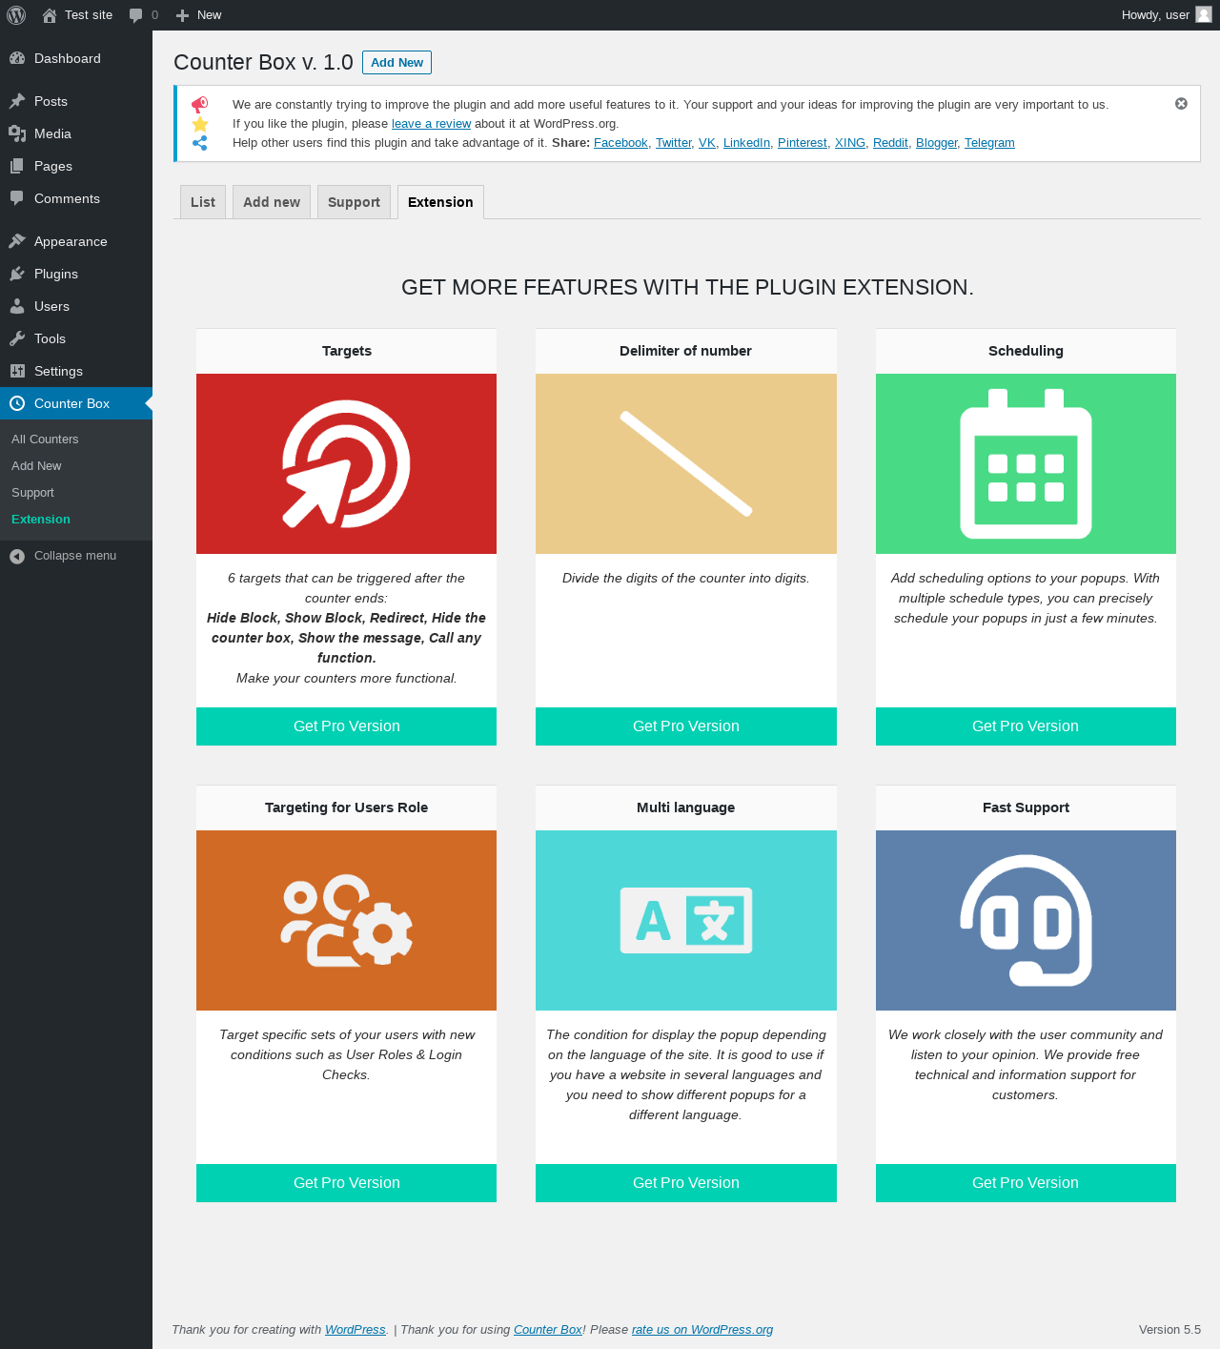Share plugin on Facebook

(x=620, y=143)
